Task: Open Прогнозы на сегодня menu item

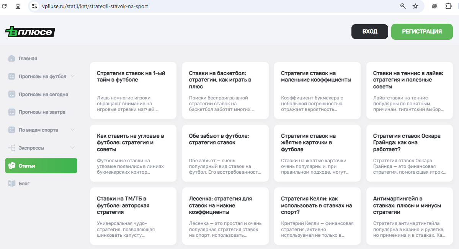Action: pos(43,94)
